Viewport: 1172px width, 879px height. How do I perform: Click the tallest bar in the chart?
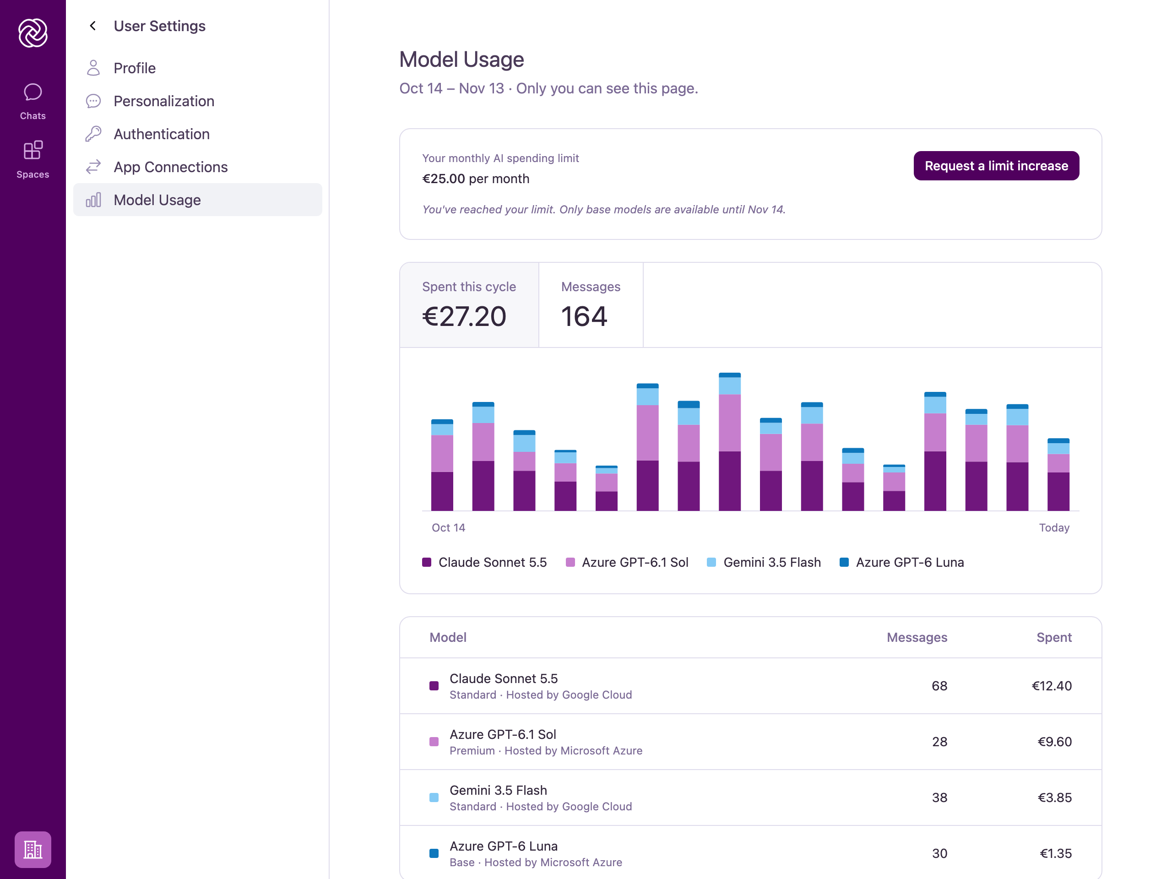(x=730, y=442)
